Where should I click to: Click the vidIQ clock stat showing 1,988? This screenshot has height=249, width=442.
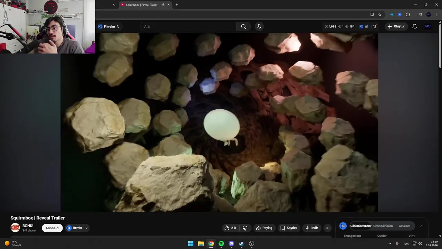click(x=330, y=27)
